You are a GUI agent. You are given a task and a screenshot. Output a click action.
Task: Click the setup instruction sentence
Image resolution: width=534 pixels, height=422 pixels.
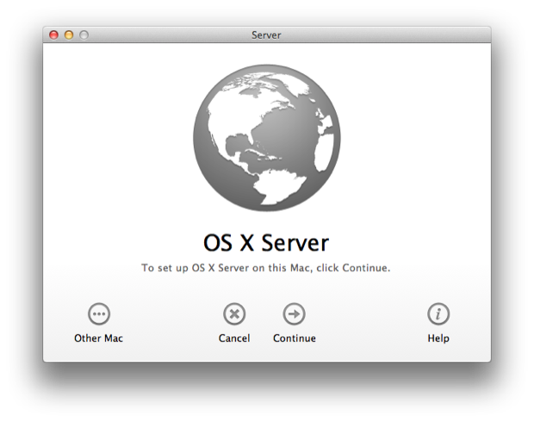pyautogui.click(x=265, y=268)
